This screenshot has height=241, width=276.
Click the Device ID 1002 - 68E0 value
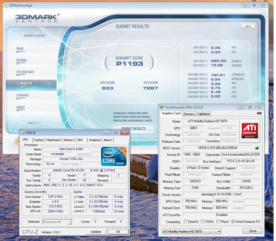[192, 154]
